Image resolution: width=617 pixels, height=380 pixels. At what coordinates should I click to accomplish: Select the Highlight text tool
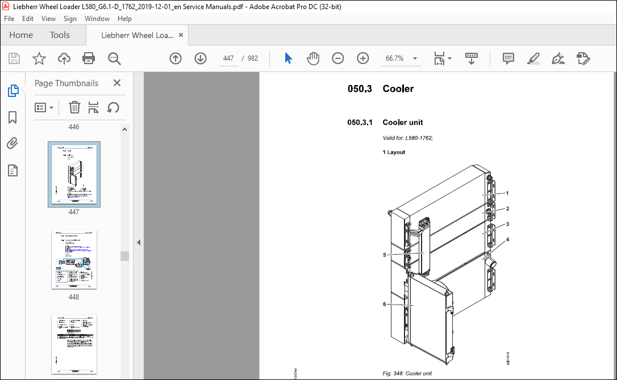point(533,58)
